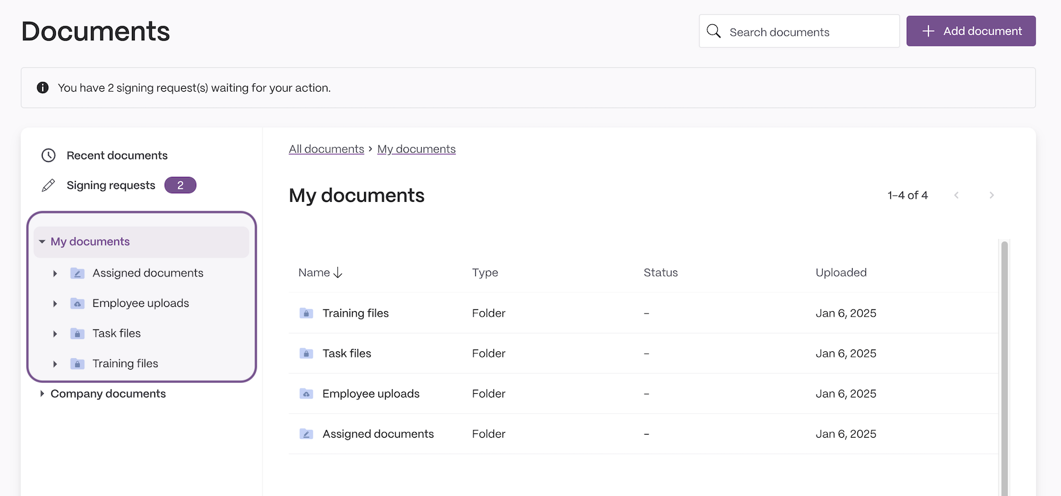Click the Recent documents clock icon
This screenshot has height=496, width=1061.
[49, 156]
